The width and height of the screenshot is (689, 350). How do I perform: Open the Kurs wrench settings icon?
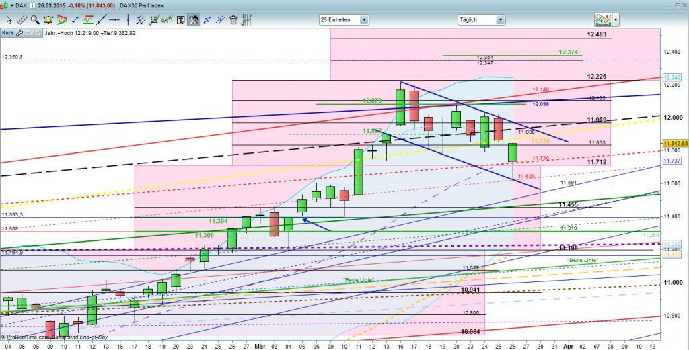click(20, 32)
